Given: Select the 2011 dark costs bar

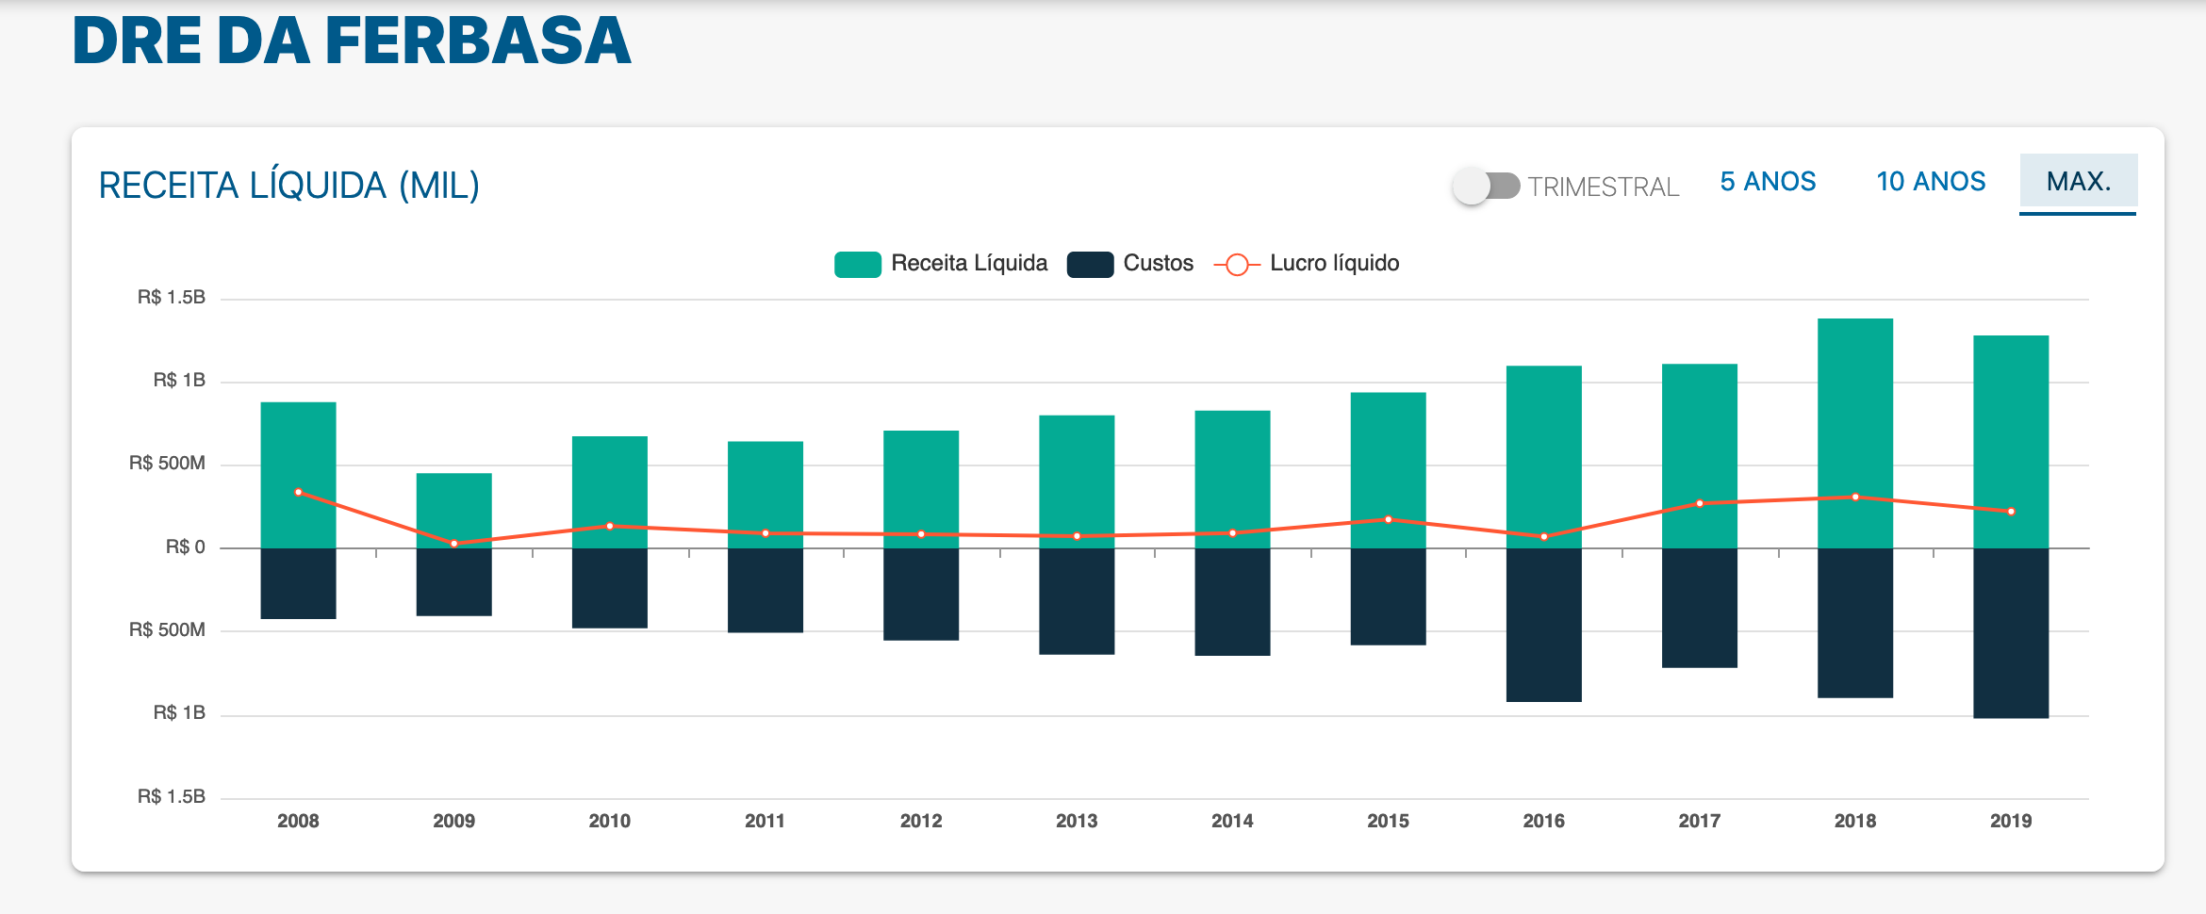Looking at the screenshot, I should pyautogui.click(x=766, y=590).
